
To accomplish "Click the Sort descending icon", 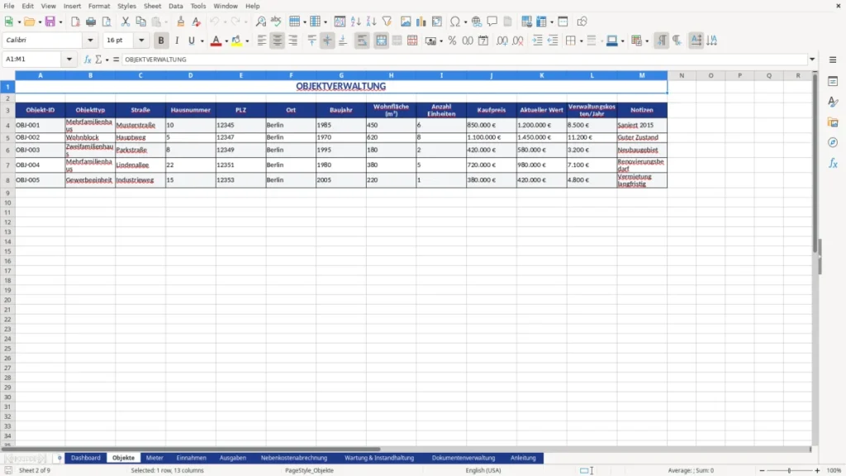I will (371, 21).
